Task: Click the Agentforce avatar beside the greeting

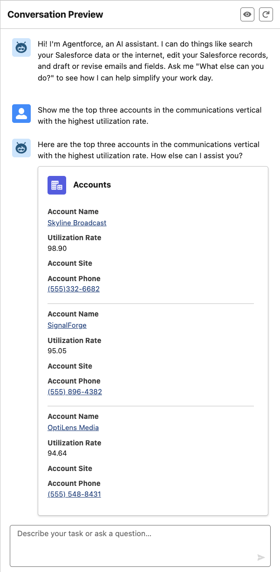Action: [21, 47]
